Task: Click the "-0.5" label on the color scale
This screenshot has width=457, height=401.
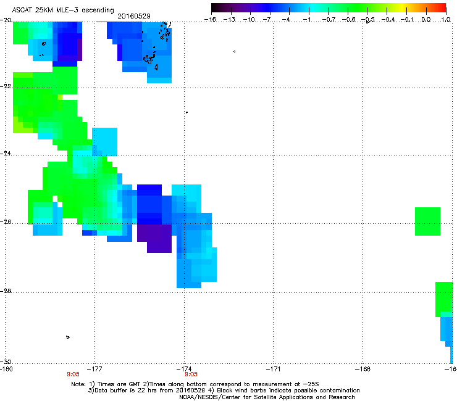Action: click(x=368, y=20)
